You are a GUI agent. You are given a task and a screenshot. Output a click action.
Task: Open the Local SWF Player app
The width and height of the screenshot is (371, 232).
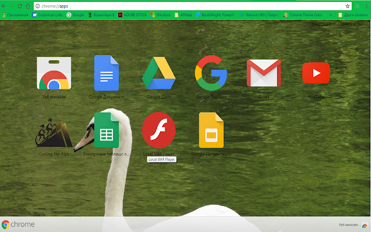pyautogui.click(x=159, y=130)
